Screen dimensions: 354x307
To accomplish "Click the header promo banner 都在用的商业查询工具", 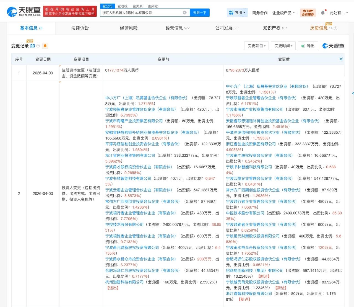I will pos(70,11).
